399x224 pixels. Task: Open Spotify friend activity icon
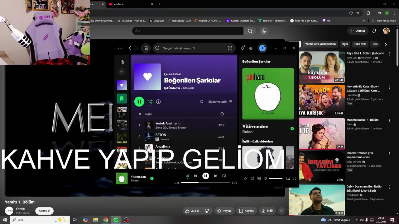pyautogui.click(x=251, y=48)
